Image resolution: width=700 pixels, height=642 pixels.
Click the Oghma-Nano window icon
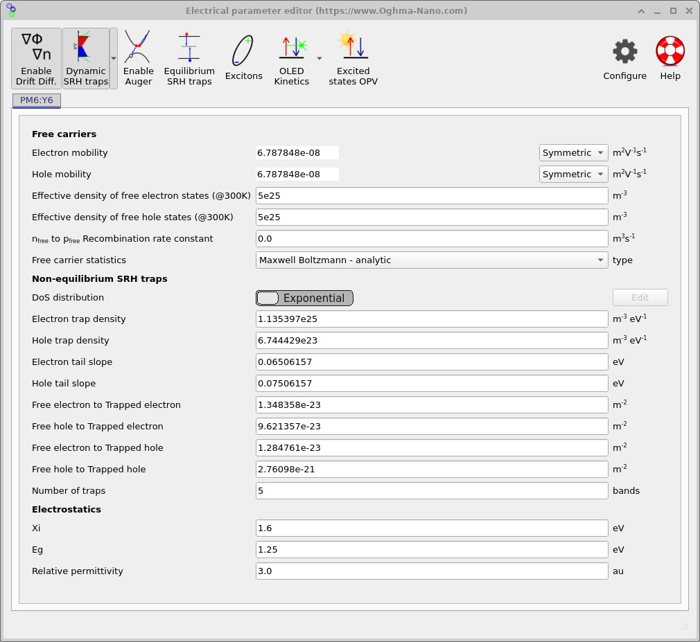11,10
